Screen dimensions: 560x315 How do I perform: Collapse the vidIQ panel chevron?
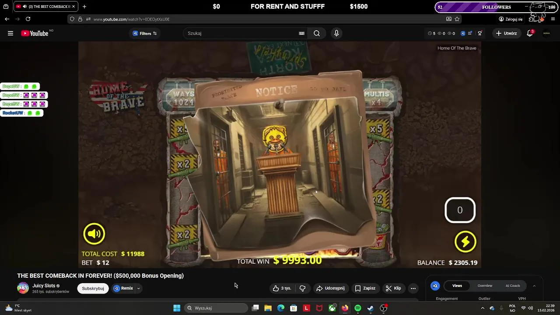click(534, 286)
